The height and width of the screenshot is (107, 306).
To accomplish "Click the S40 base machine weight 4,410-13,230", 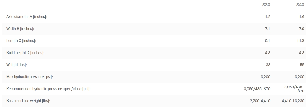I will [293, 101].
